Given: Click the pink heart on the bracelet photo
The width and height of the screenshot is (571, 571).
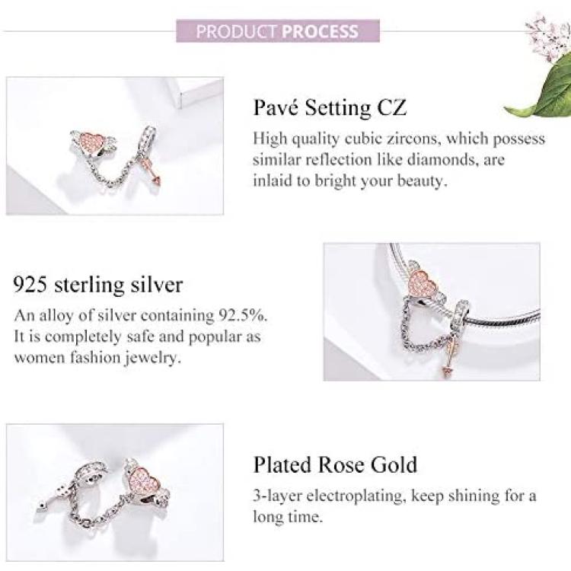Looking at the screenshot, I should coord(421,285).
